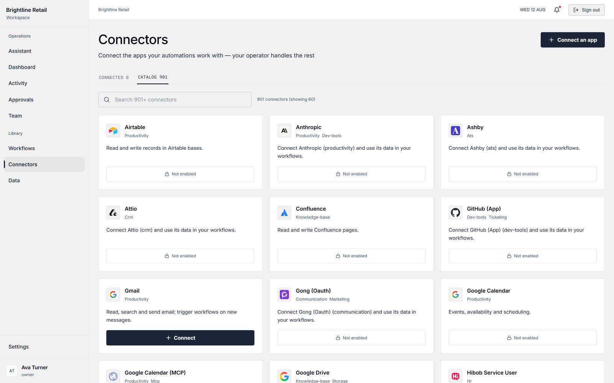Click the Ticketing tag on GitHub card
This screenshot has width=614, height=383.
(498, 217)
